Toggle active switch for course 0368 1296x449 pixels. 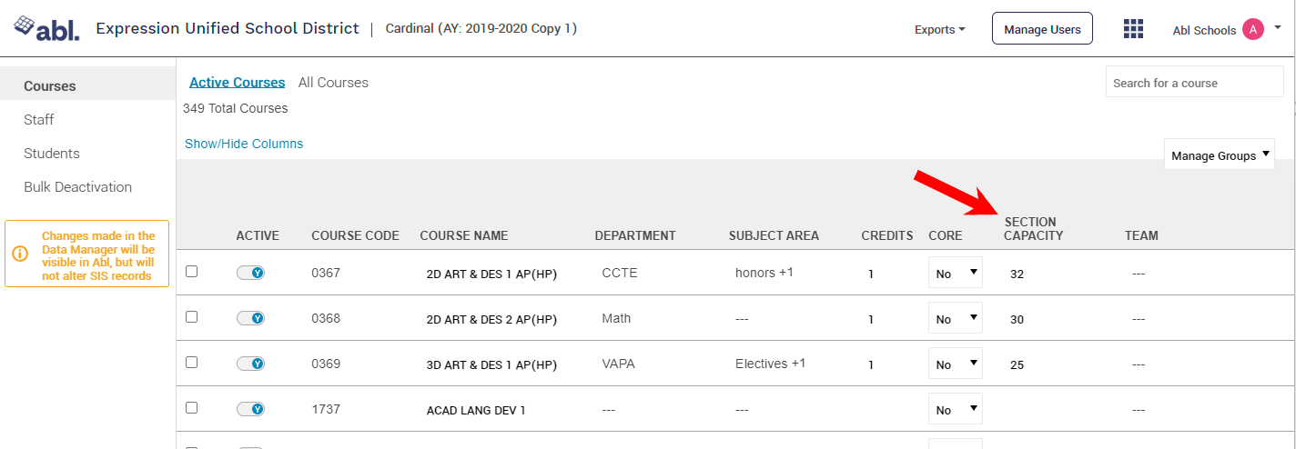250,318
